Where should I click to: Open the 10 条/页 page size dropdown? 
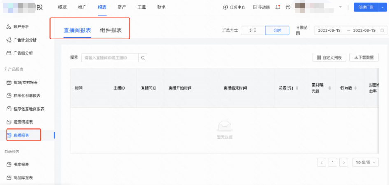point(366,162)
